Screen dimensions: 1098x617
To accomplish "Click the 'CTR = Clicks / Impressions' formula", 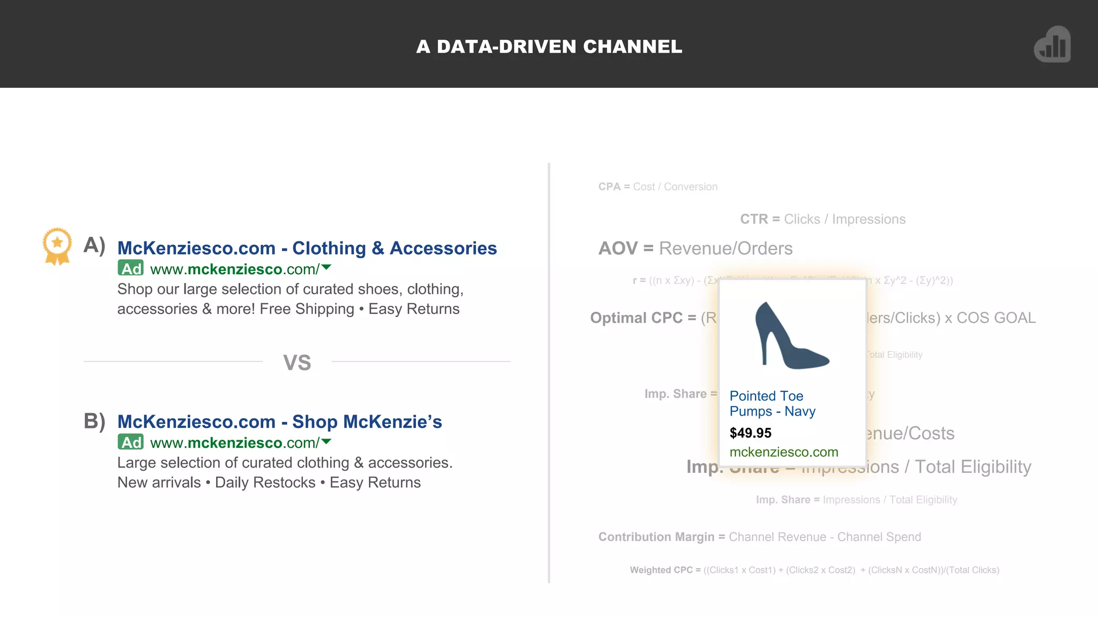I will [823, 219].
